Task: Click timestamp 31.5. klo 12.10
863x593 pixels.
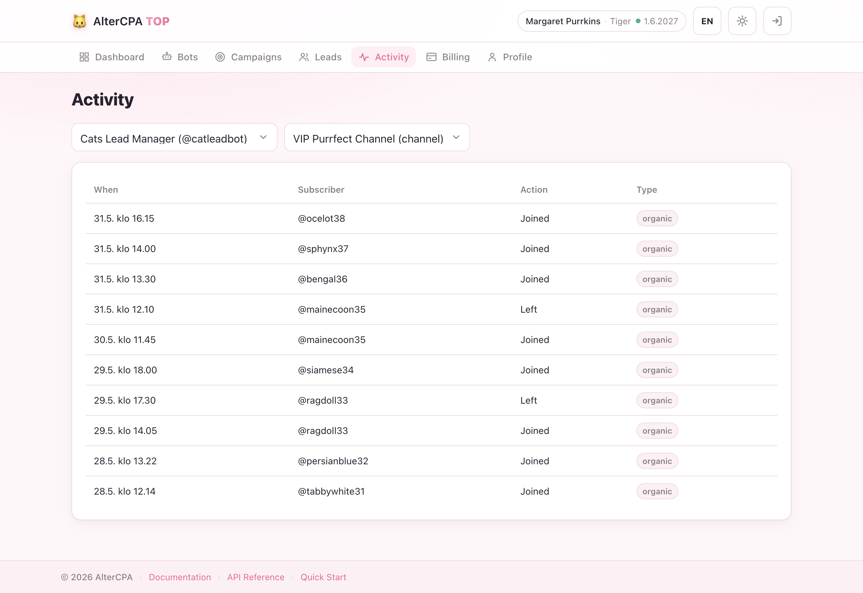Action: pos(124,310)
